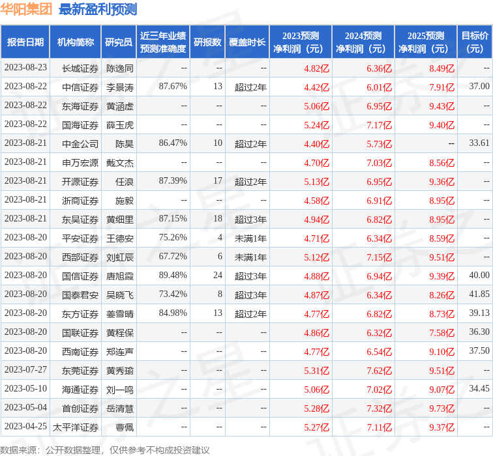This screenshot has width=493, height=456.
Task: Click researcher name 岳清慧
Action: [120, 408]
